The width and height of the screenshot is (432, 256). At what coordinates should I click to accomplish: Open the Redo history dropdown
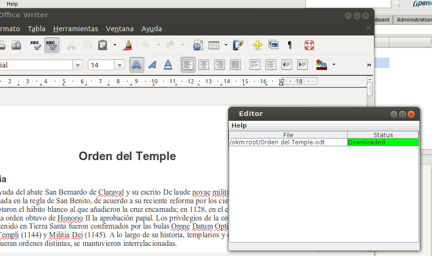182,45
